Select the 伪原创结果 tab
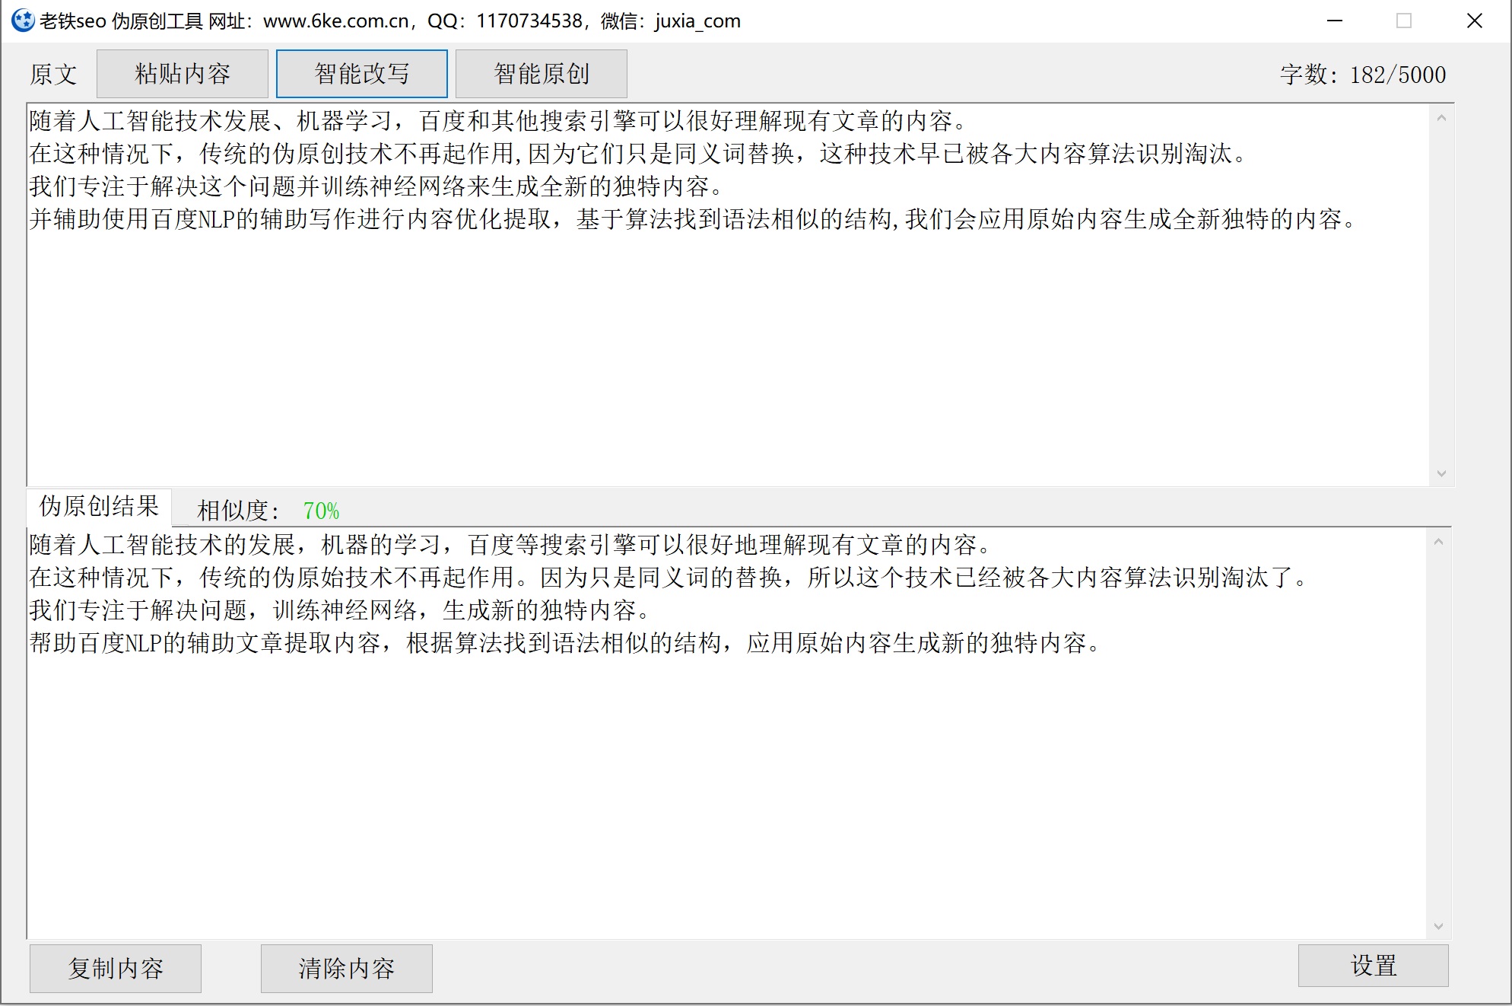Screen dimensions: 1512x1006 [x=99, y=507]
